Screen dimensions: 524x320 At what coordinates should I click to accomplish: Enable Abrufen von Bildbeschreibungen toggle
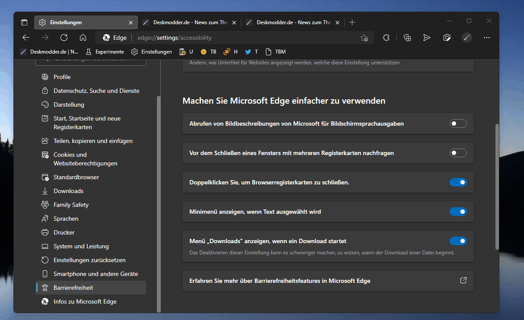click(x=458, y=124)
